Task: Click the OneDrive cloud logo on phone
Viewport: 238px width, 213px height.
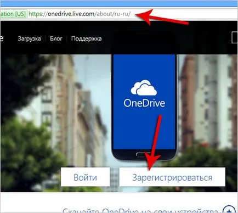Action: 144,88
